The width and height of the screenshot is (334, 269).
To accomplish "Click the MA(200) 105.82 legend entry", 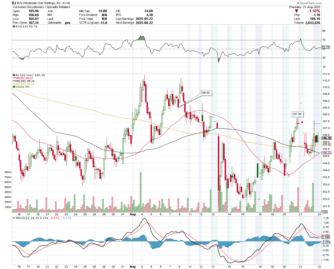I will coord(25,84).
